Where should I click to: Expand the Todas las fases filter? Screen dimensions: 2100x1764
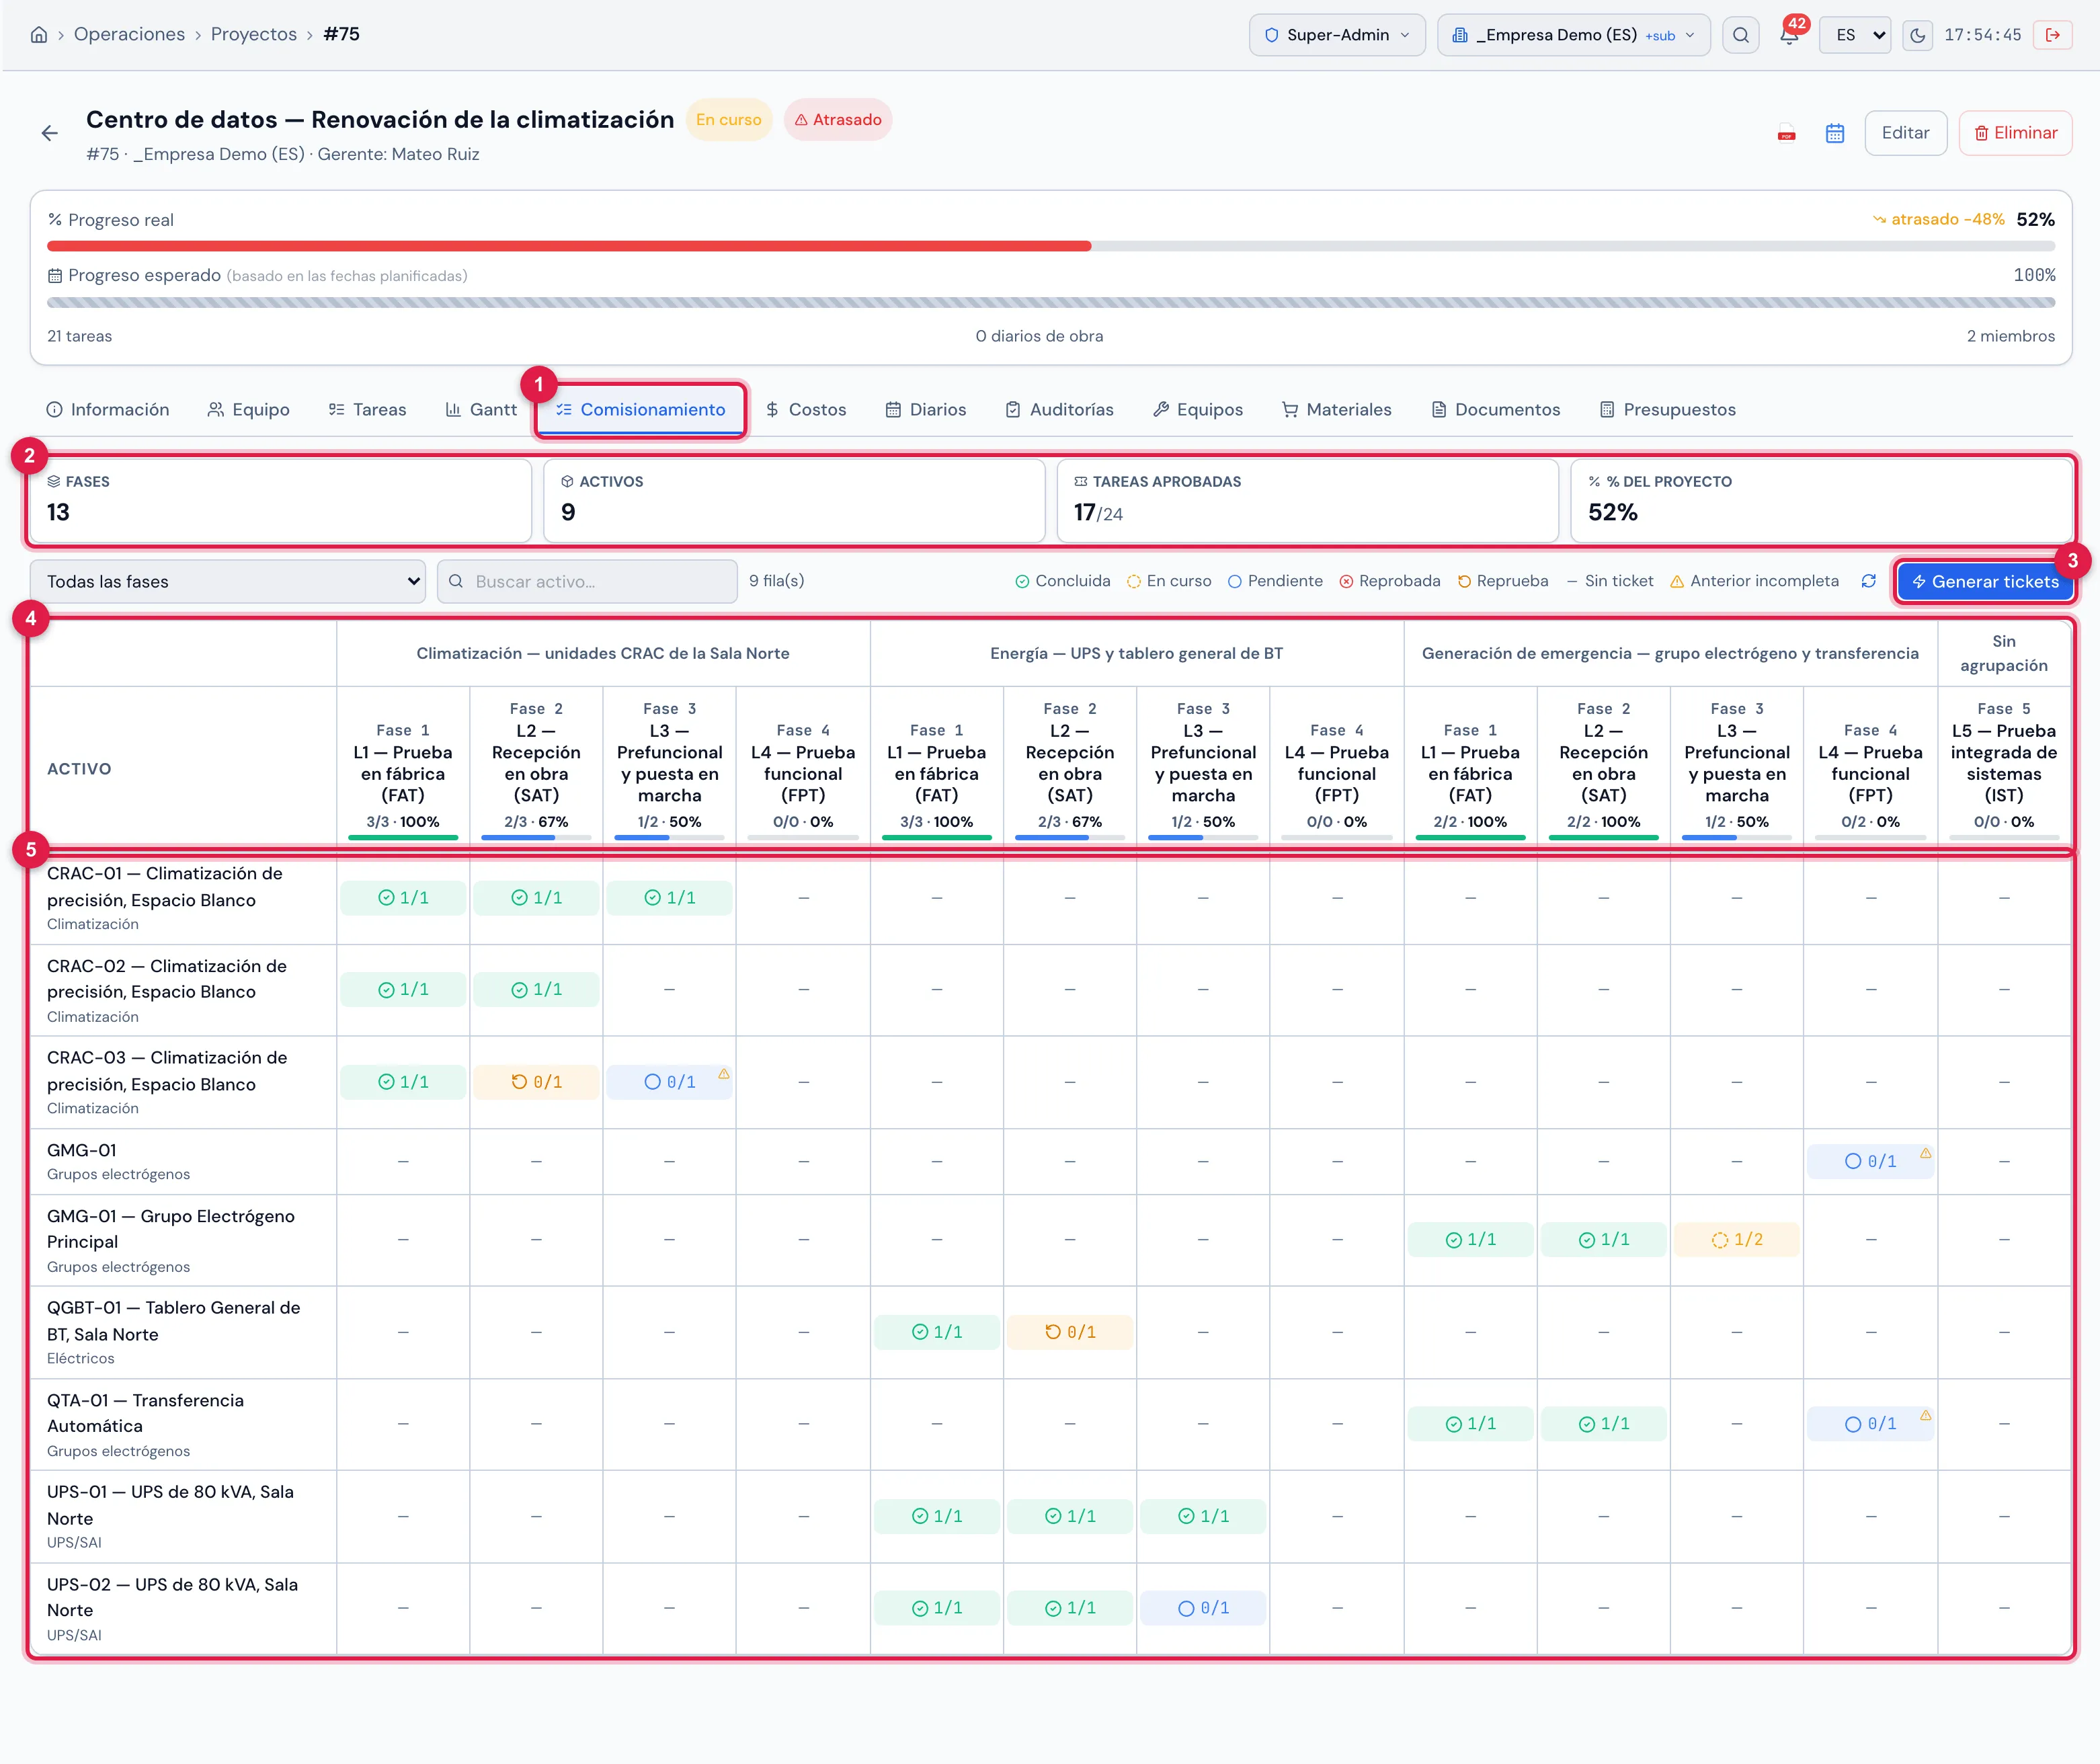point(228,581)
